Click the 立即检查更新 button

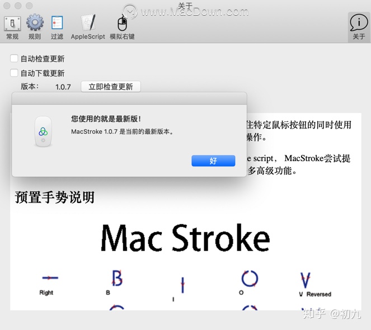point(111,87)
